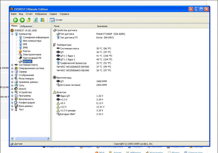This screenshot has height=153, width=218.
Task: Click the Значение column header
Action: (x=137, y=26)
